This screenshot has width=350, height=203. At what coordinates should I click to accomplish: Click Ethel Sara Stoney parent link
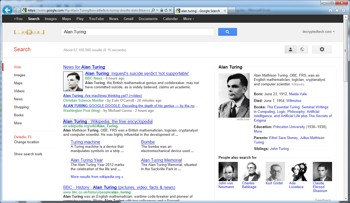(283, 138)
